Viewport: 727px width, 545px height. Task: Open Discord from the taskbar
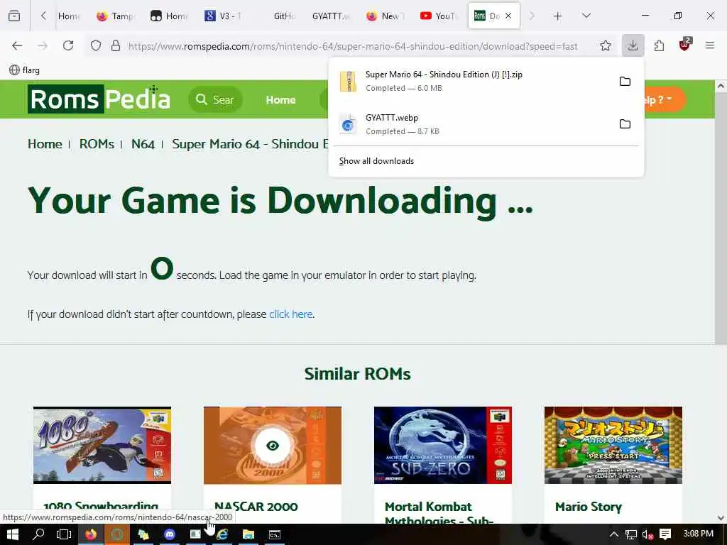[x=169, y=534]
